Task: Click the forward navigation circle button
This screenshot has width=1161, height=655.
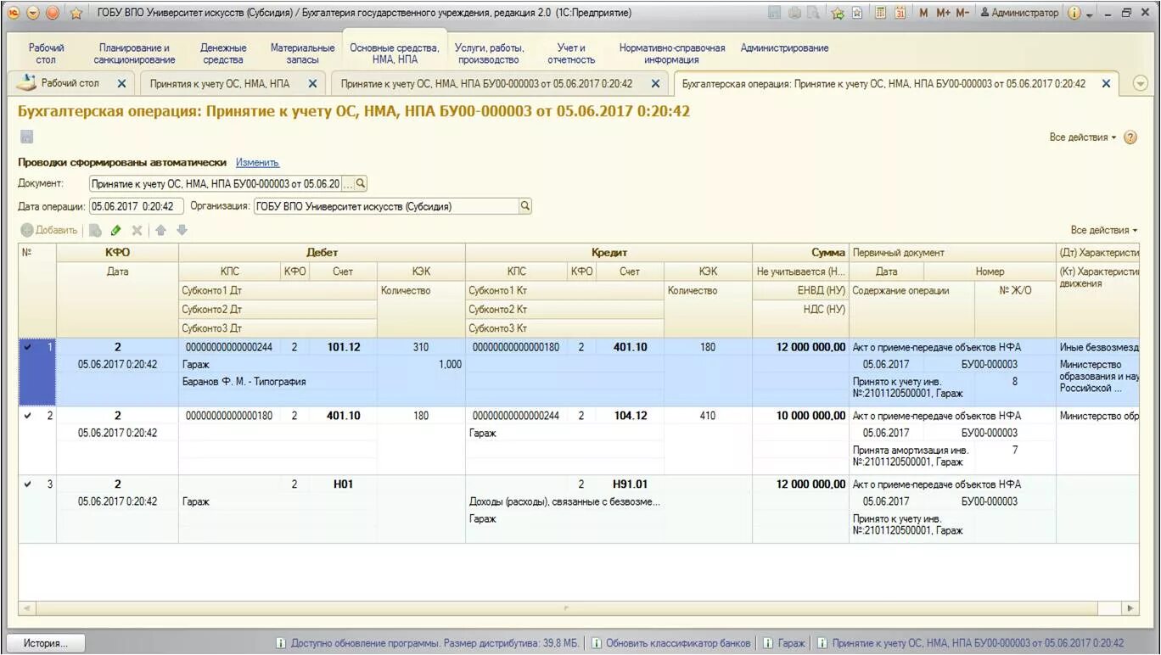Action: (53, 13)
